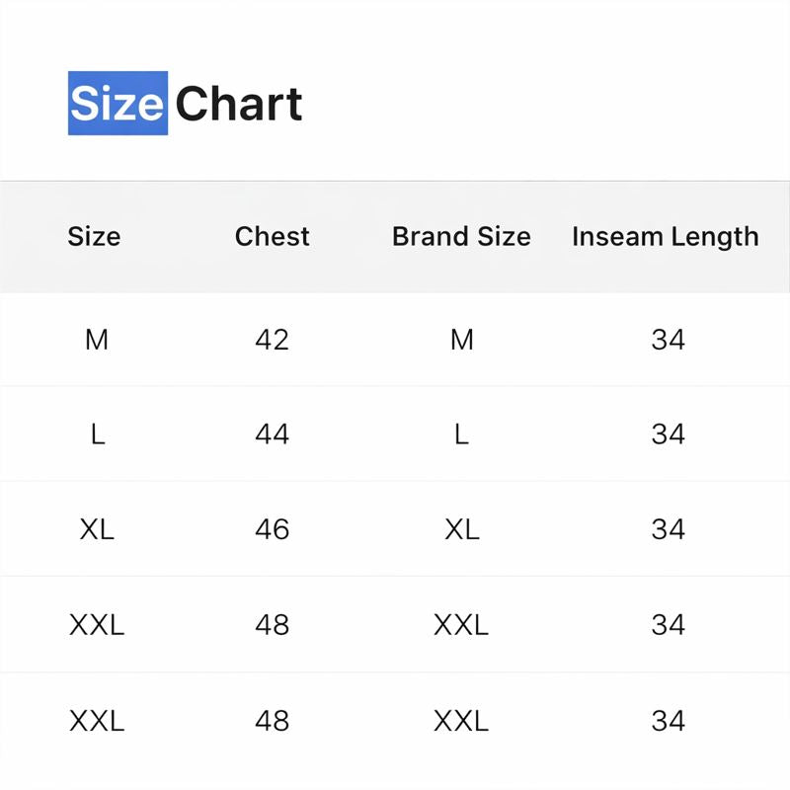
Task: Select the Inseam Length column header
Action: coord(666,237)
